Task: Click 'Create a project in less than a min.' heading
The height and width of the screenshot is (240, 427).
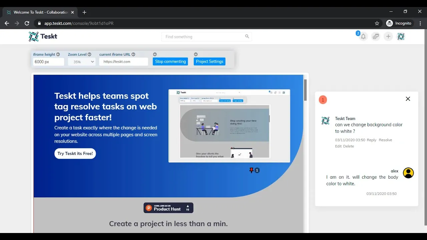Action: pos(168,224)
